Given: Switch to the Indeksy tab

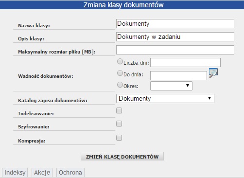Looking at the screenshot, I should pos(15,173).
